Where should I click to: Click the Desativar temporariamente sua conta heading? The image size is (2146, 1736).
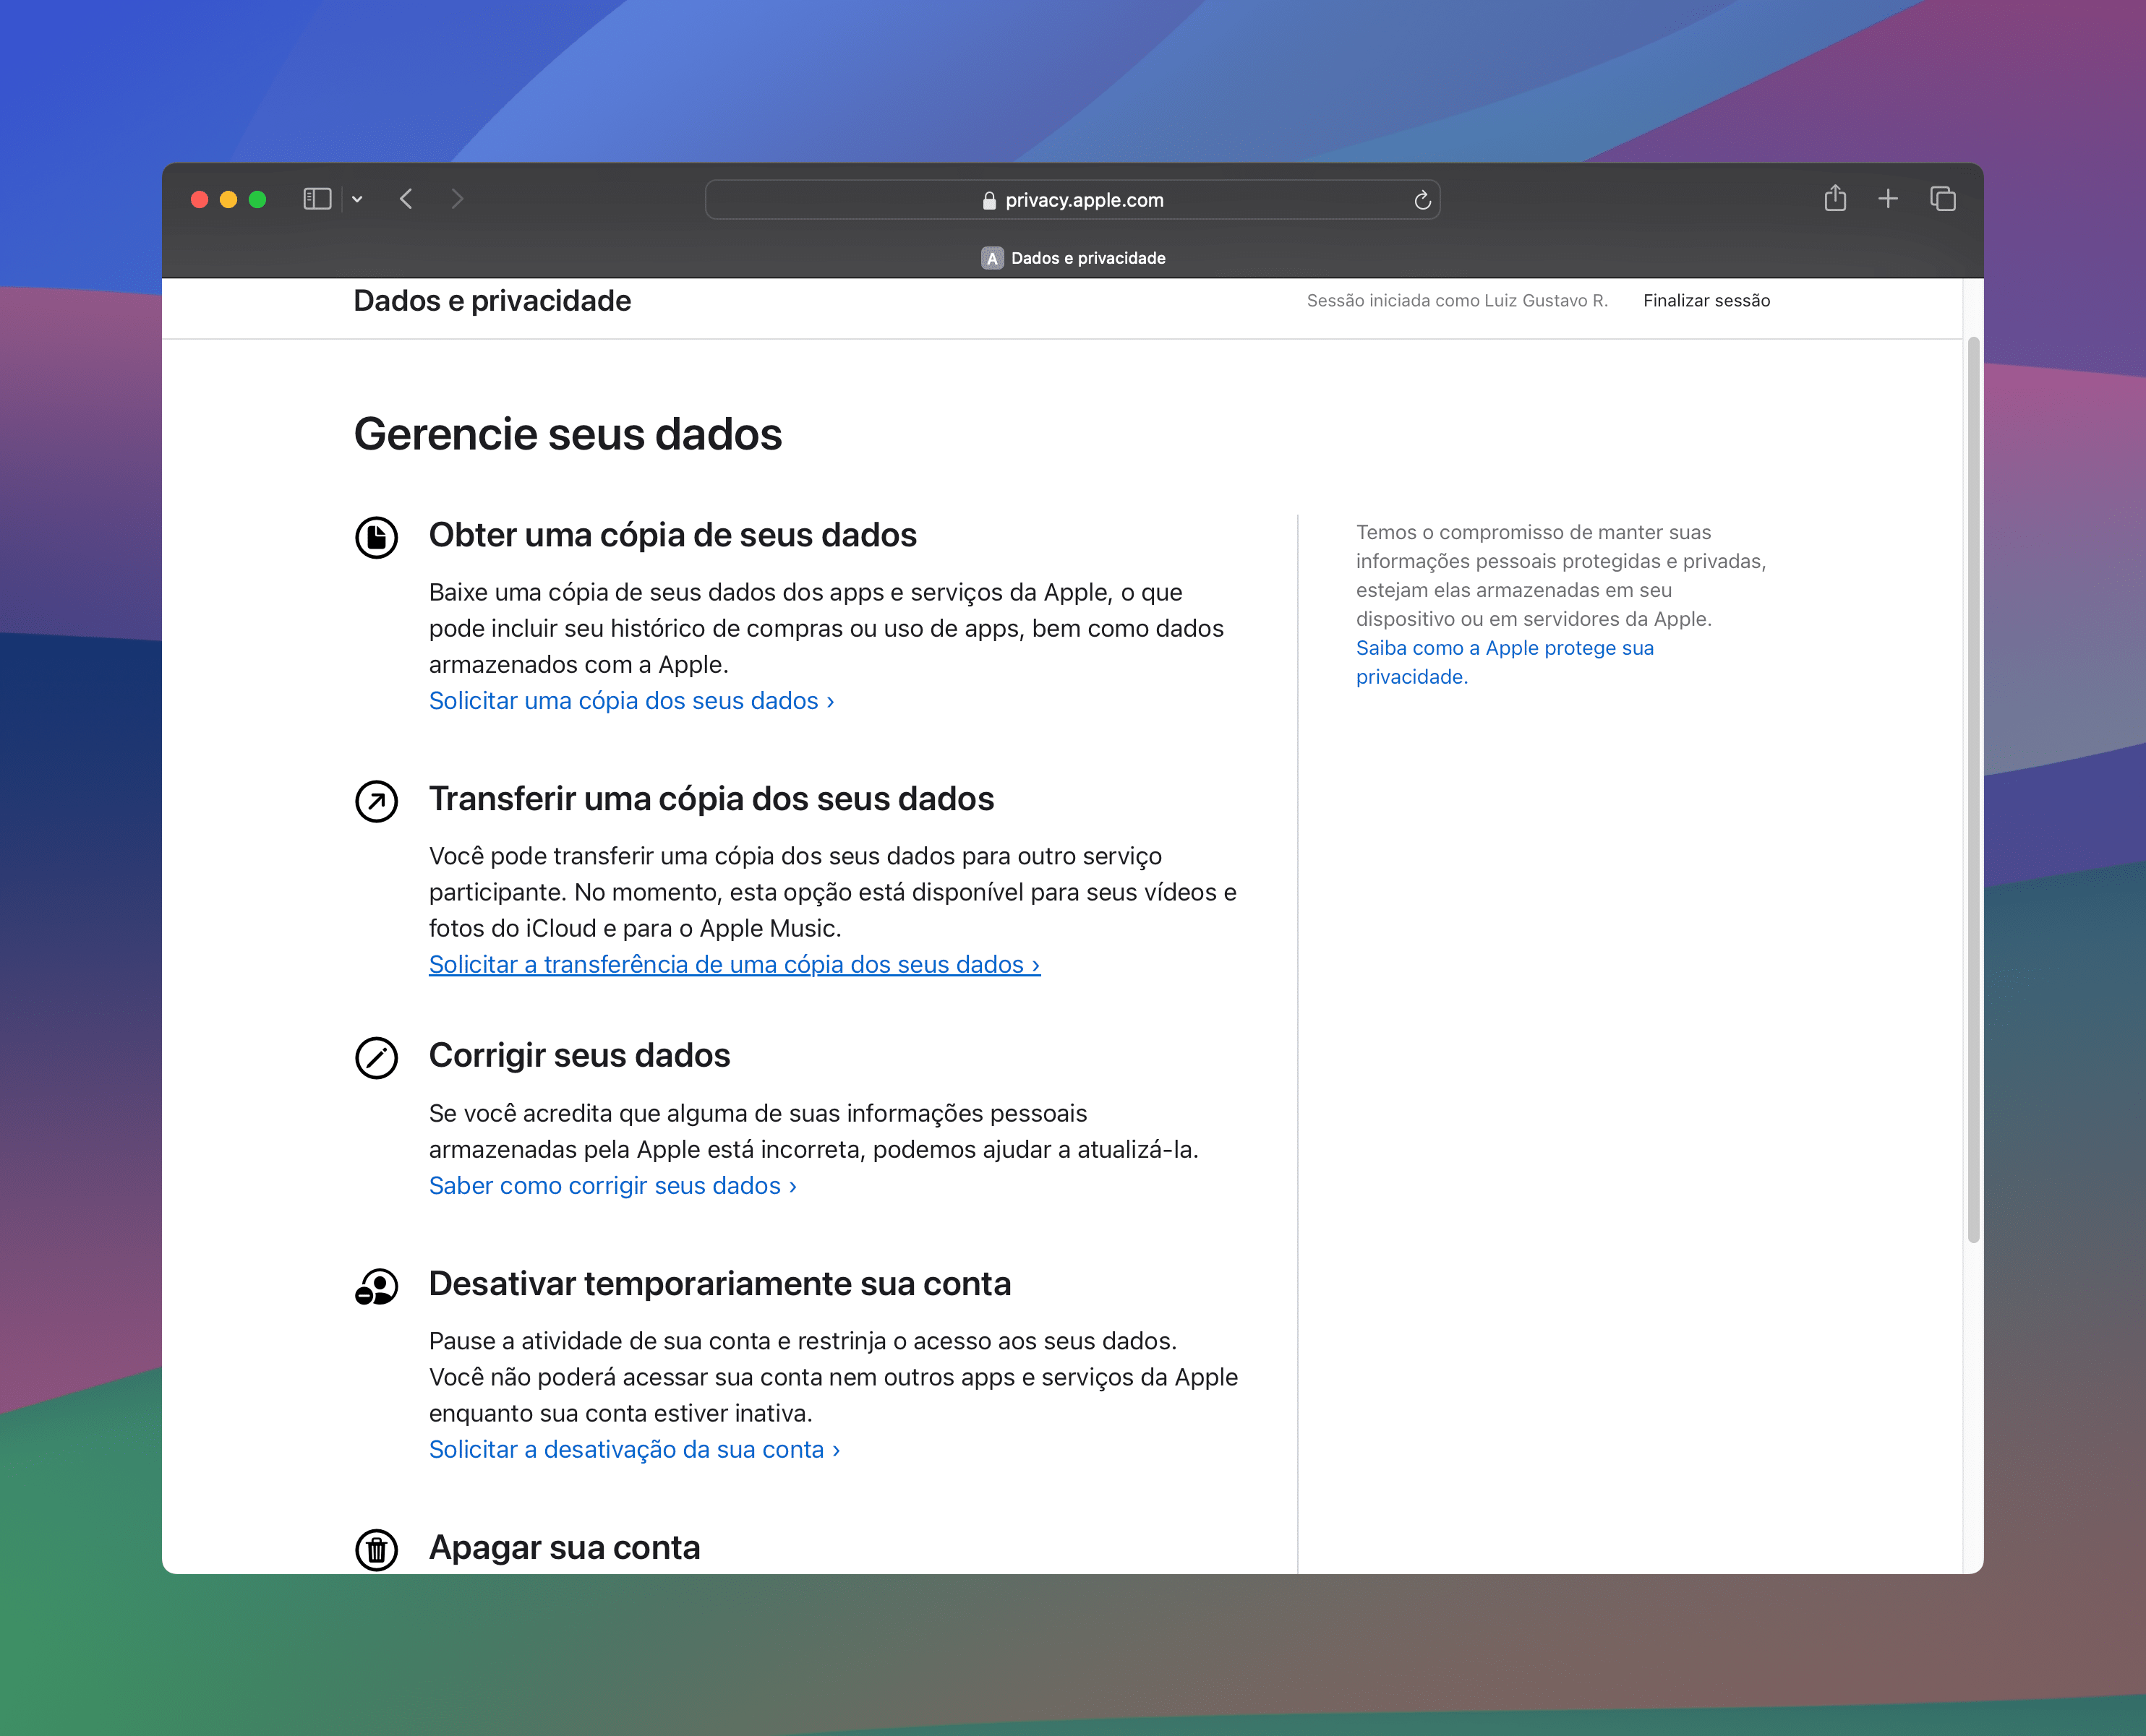click(719, 1284)
